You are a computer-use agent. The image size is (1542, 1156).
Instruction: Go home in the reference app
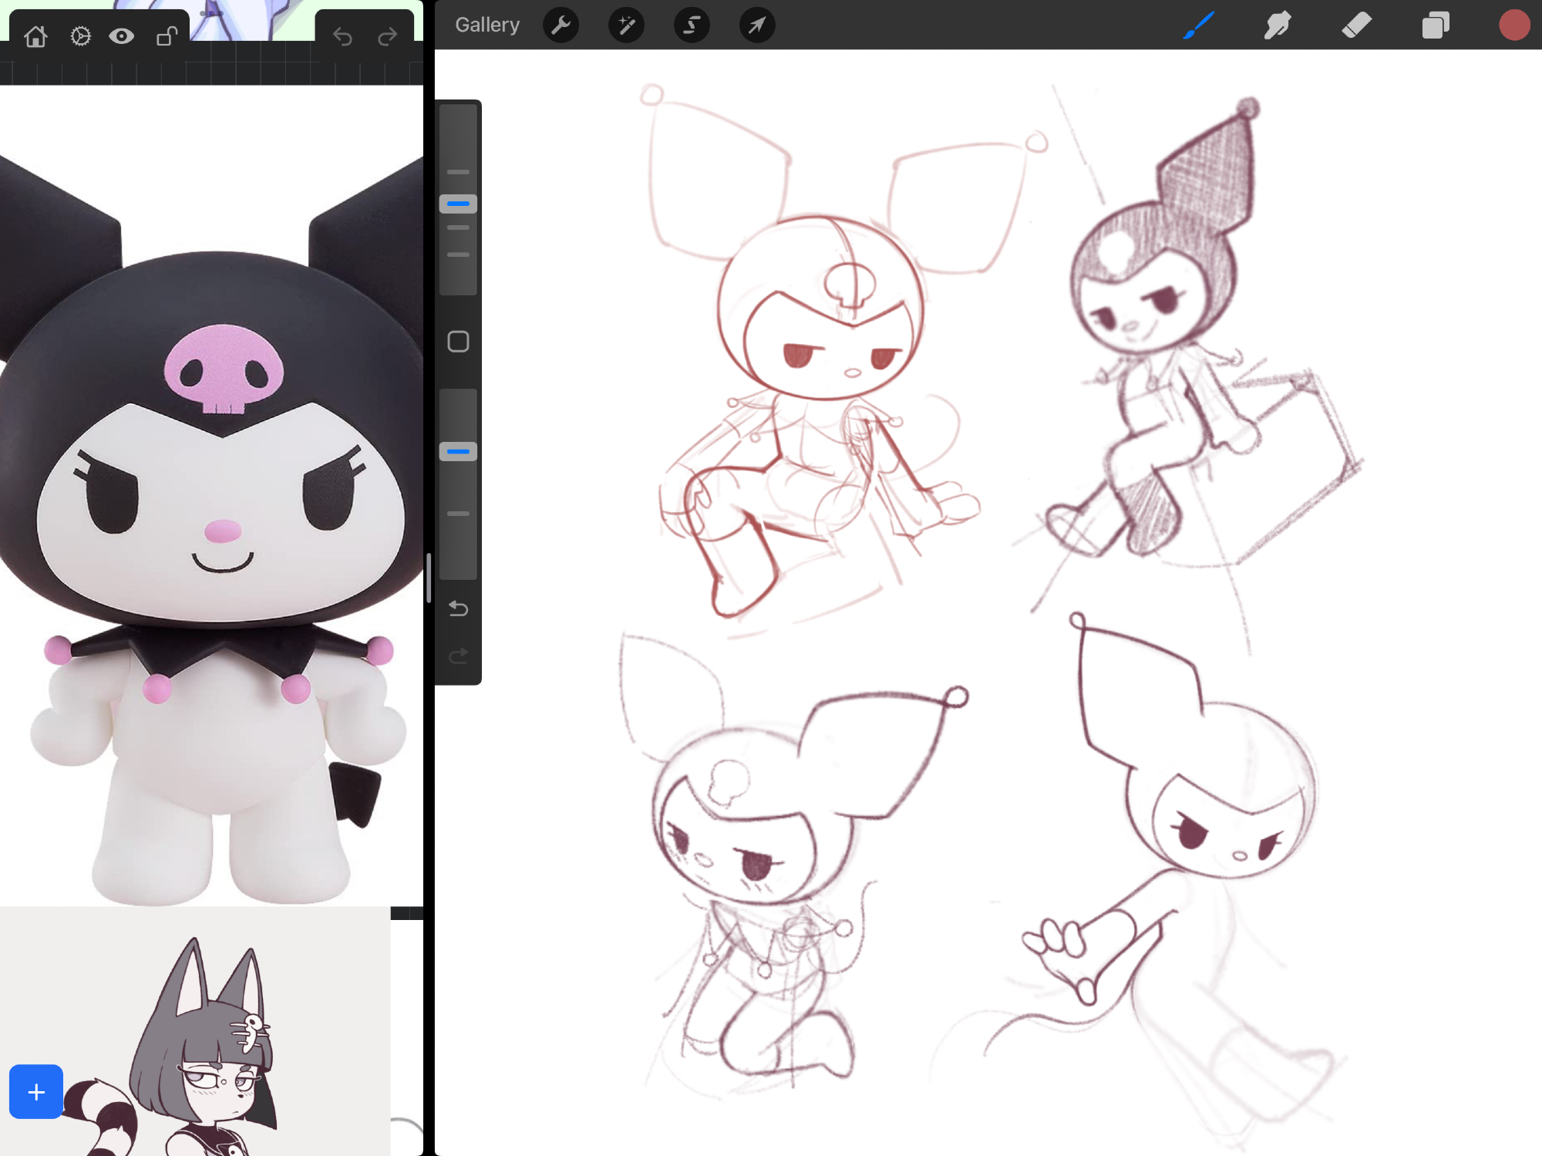tap(35, 36)
